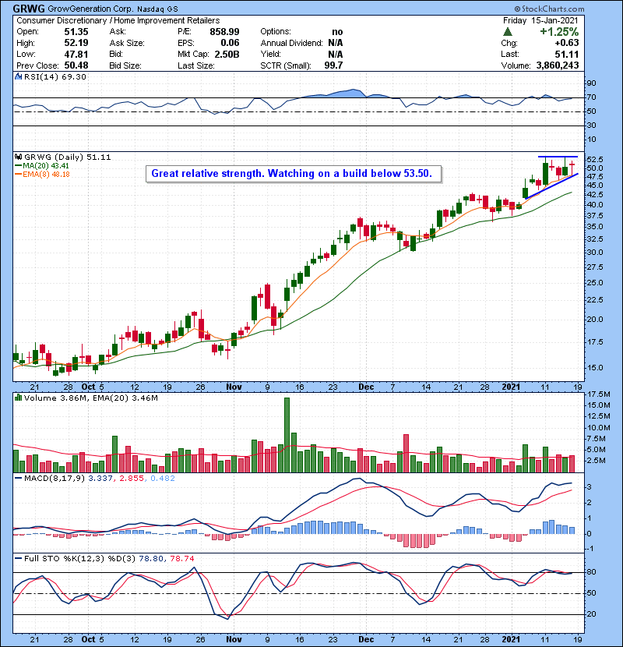Image resolution: width=623 pixels, height=647 pixels.
Task: Click the Ask Size label
Action: [x=127, y=43]
